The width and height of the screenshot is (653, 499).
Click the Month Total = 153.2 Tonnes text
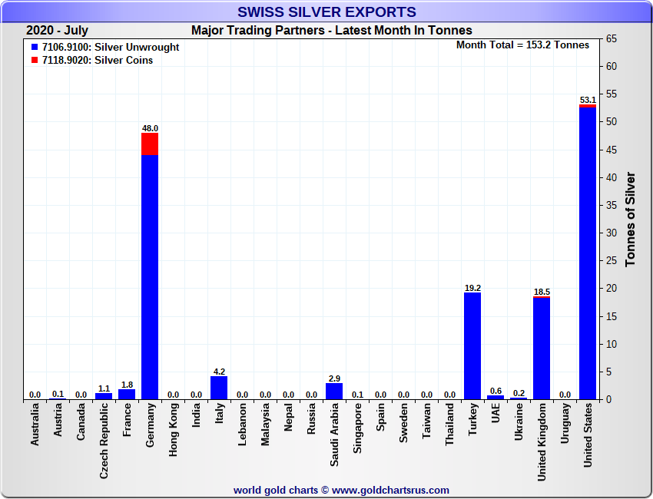tap(522, 45)
